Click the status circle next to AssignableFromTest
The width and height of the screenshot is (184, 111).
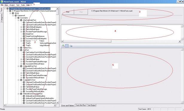point(21,66)
